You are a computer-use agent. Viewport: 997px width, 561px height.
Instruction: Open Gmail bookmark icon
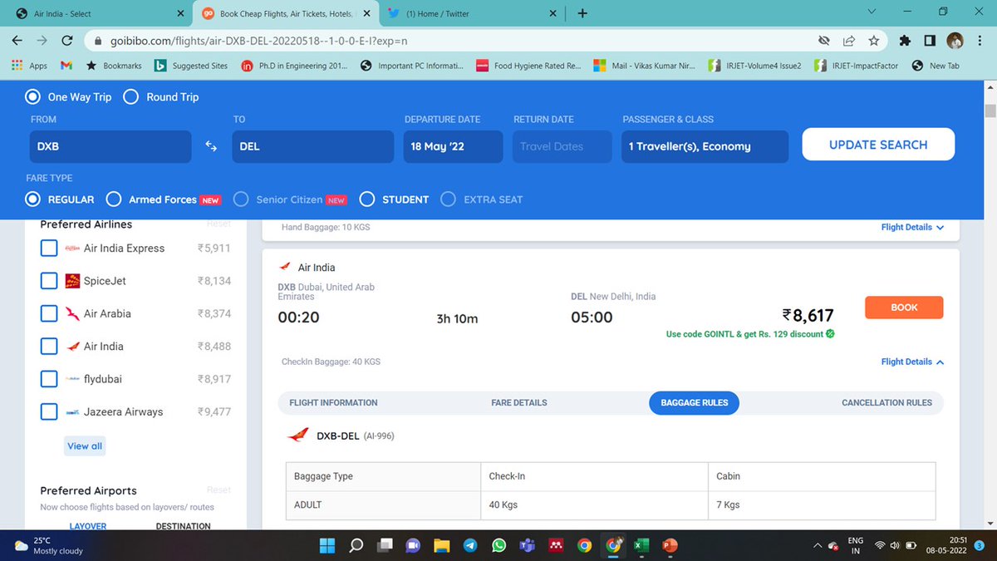click(66, 66)
